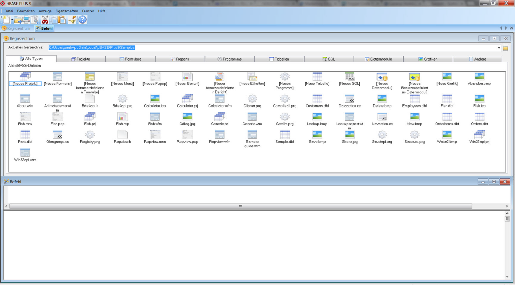Select the Abandon.bmp file icon
Screen dimensions: 515x285
(479, 76)
